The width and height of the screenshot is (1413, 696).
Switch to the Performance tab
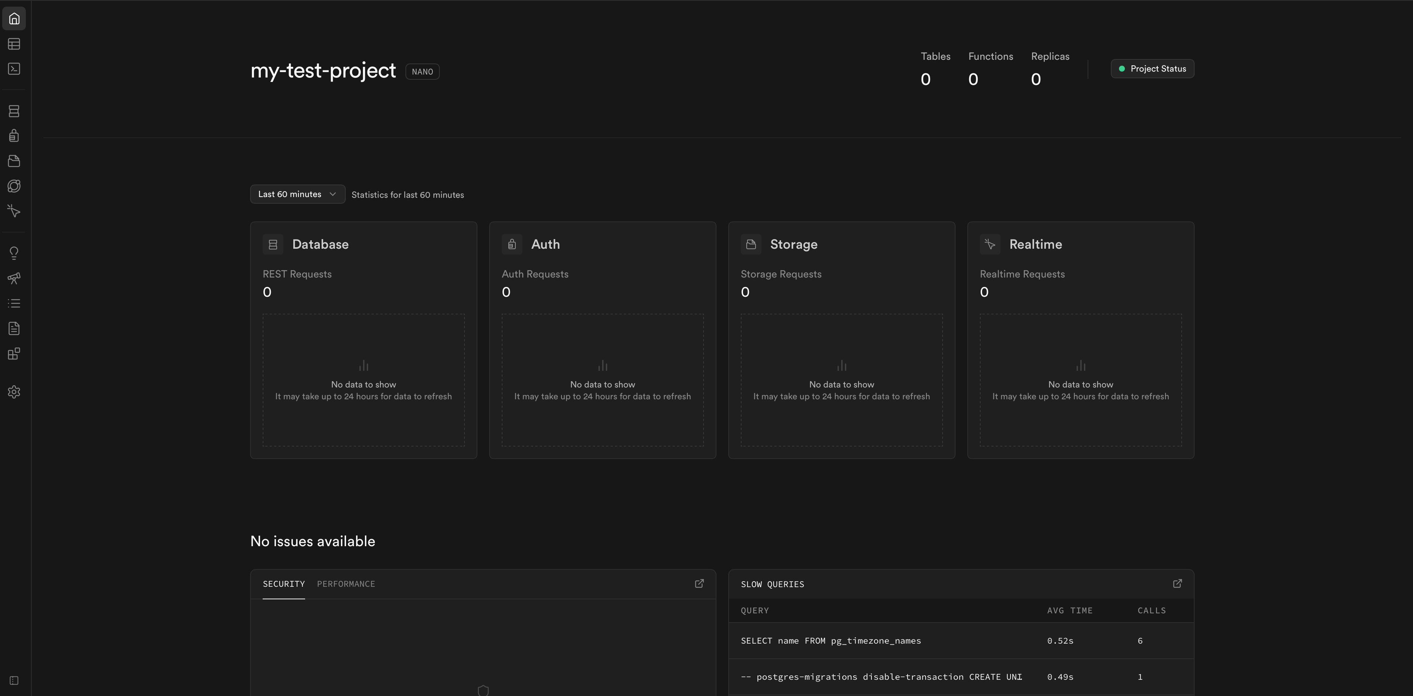(x=346, y=584)
